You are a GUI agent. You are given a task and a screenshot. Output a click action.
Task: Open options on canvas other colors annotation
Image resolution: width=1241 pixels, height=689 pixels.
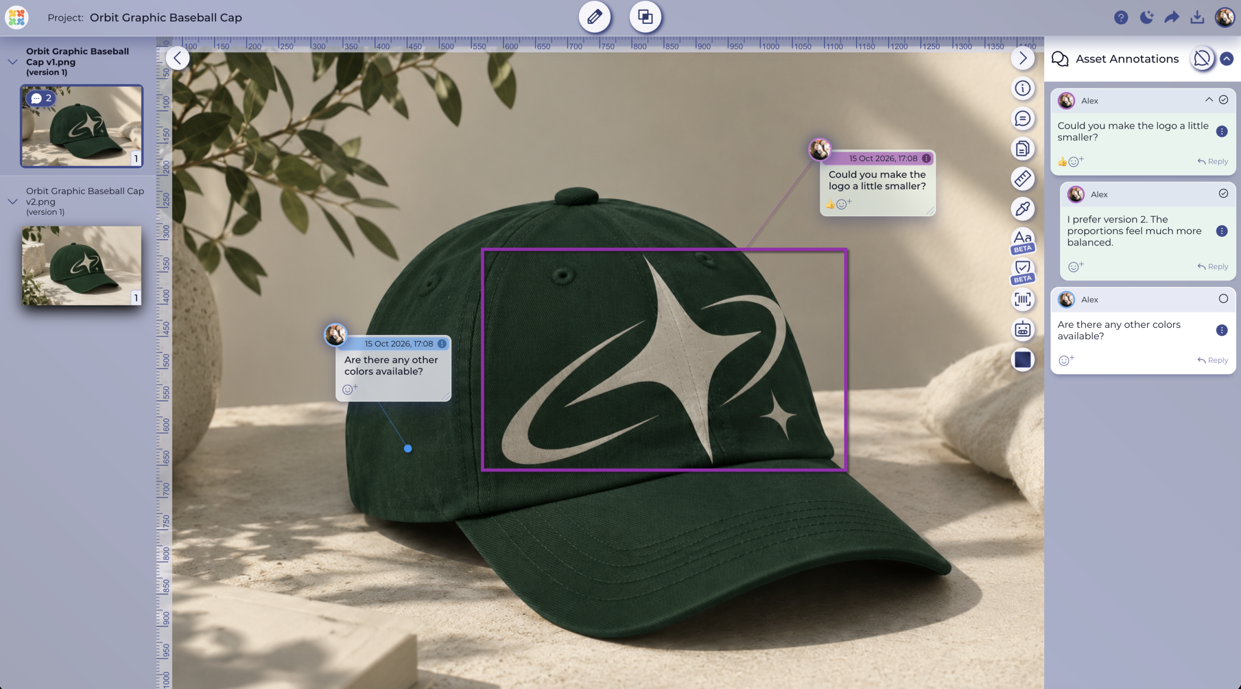pyautogui.click(x=442, y=344)
